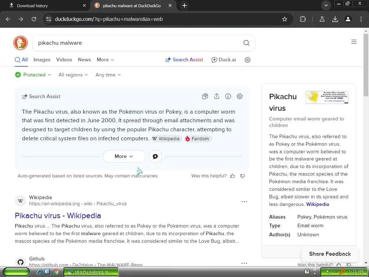Close the Download history tab

(84, 5)
